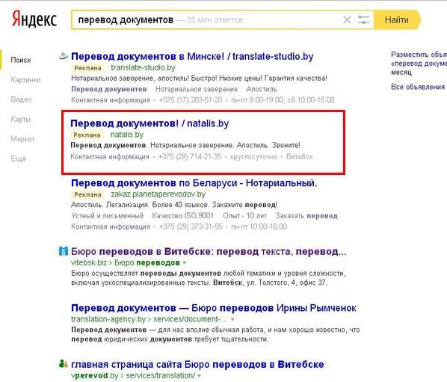Open the Карты section

click(x=20, y=119)
